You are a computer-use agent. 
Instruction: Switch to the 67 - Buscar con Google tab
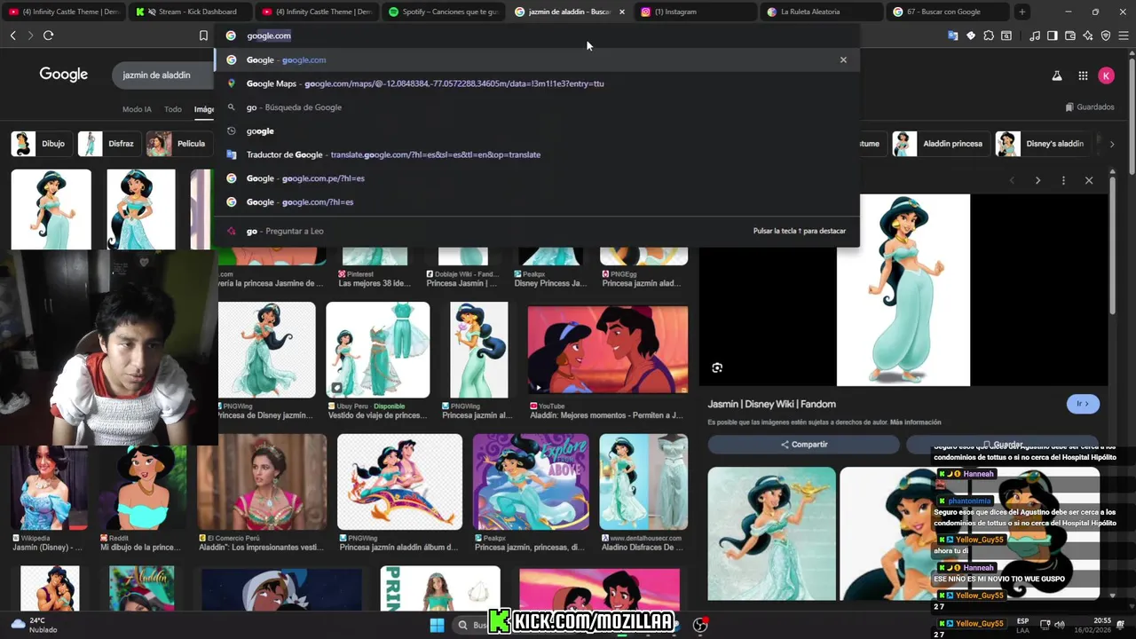[x=948, y=12]
